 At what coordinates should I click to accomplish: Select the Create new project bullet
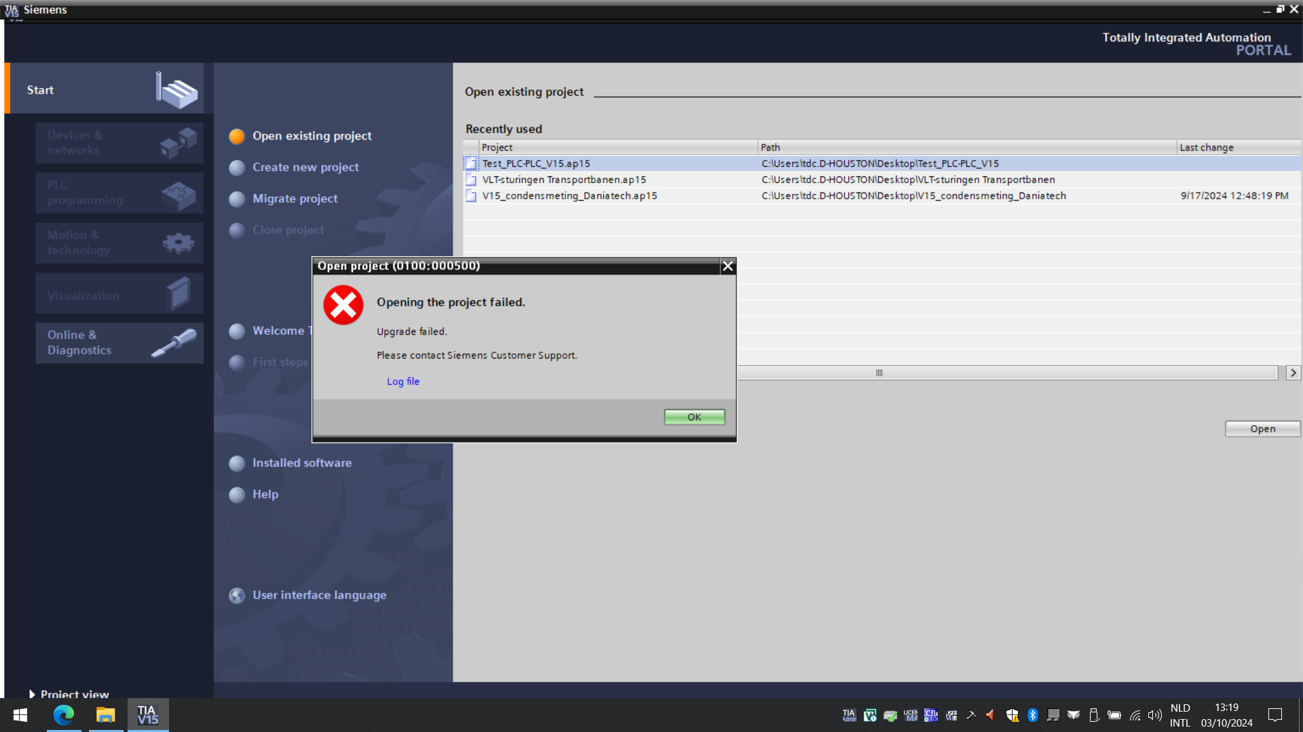[237, 168]
